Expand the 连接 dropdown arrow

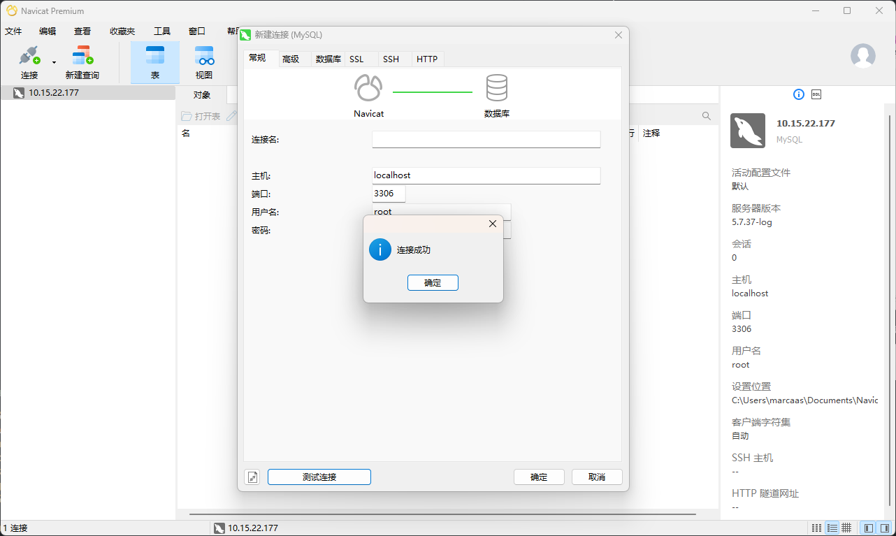54,62
